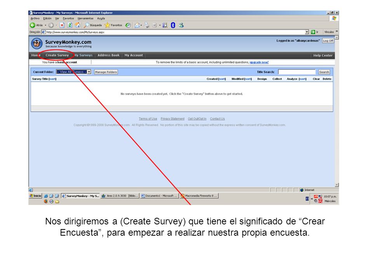Viewport: 373px width, 280px height.
Task: Go back with the Atrás arrow icon
Action: click(32, 25)
